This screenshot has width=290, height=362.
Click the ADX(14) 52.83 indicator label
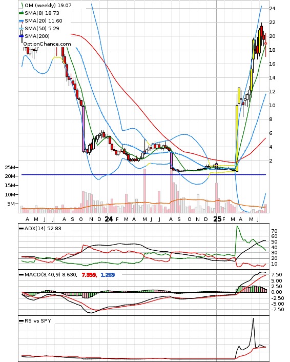[x=43, y=229]
